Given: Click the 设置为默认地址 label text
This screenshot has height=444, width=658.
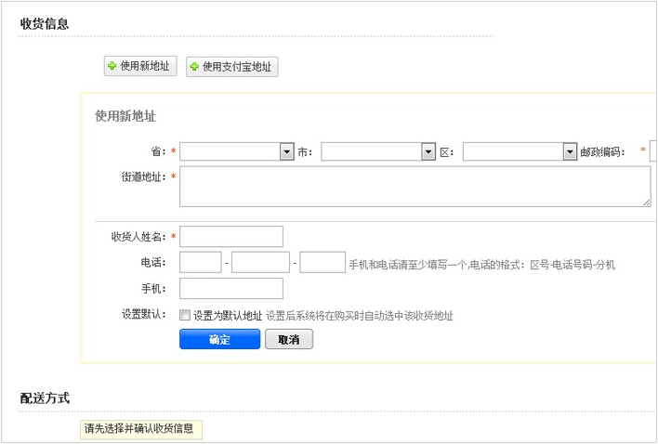Looking at the screenshot, I should (228, 316).
